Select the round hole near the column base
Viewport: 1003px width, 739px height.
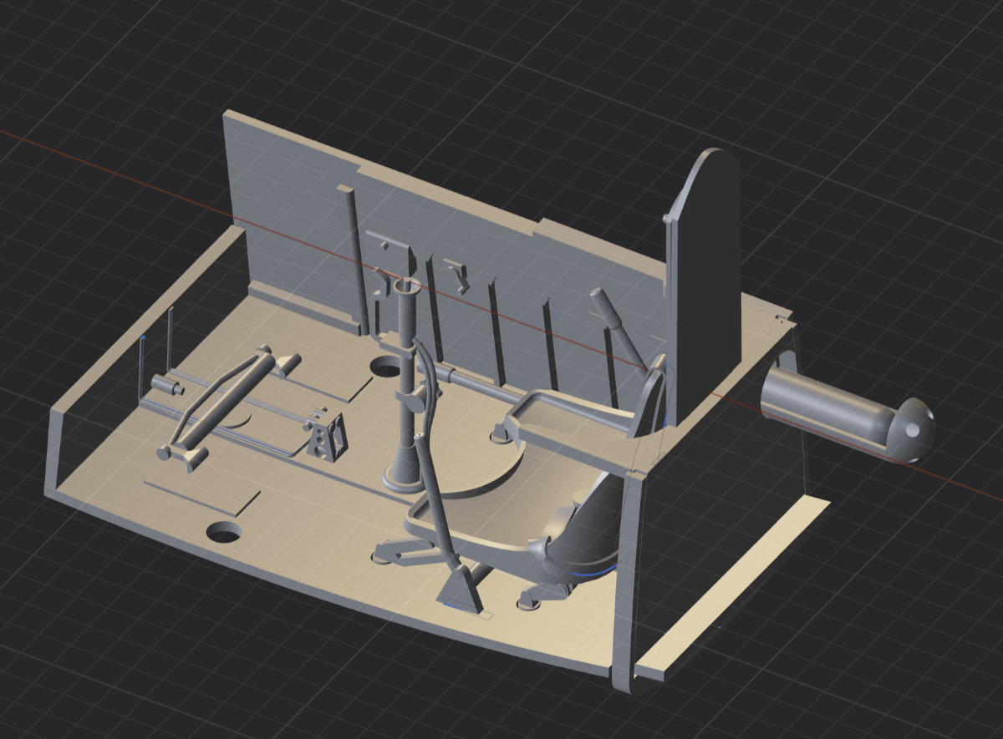coord(385,366)
